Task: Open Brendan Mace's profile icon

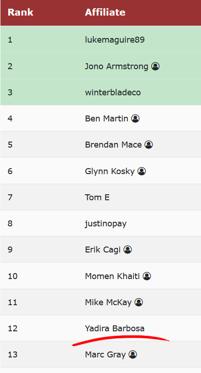Action: 148,145
